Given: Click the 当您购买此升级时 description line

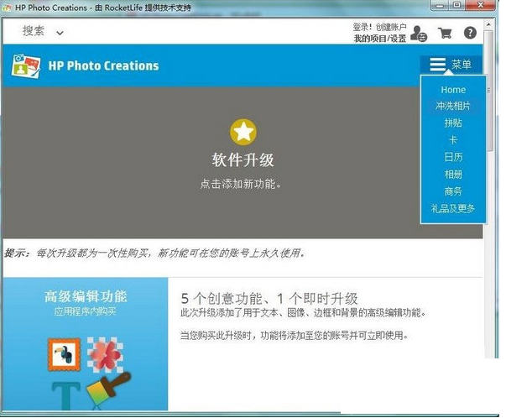Looking at the screenshot, I should coord(294,336).
